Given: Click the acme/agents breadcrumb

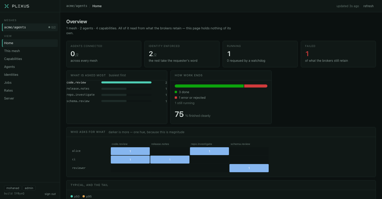Looking at the screenshot, I should tap(77, 6).
